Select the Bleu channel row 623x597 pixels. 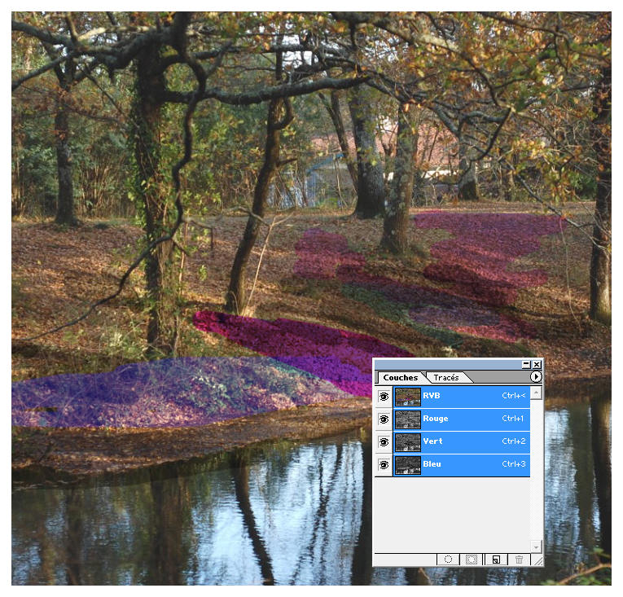tap(462, 464)
